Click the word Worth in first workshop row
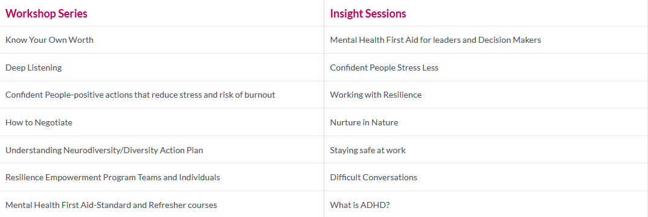648x217 pixels. coord(83,40)
